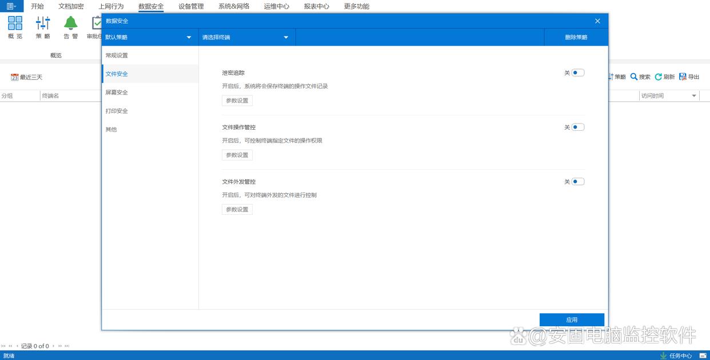Click the 刷新 refresh icon
Viewport: 710px width, 360px height.
coord(659,77)
